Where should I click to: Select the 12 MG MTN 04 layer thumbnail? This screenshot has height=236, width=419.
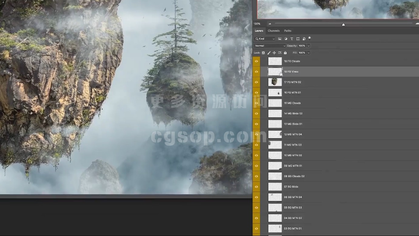pyautogui.click(x=275, y=134)
